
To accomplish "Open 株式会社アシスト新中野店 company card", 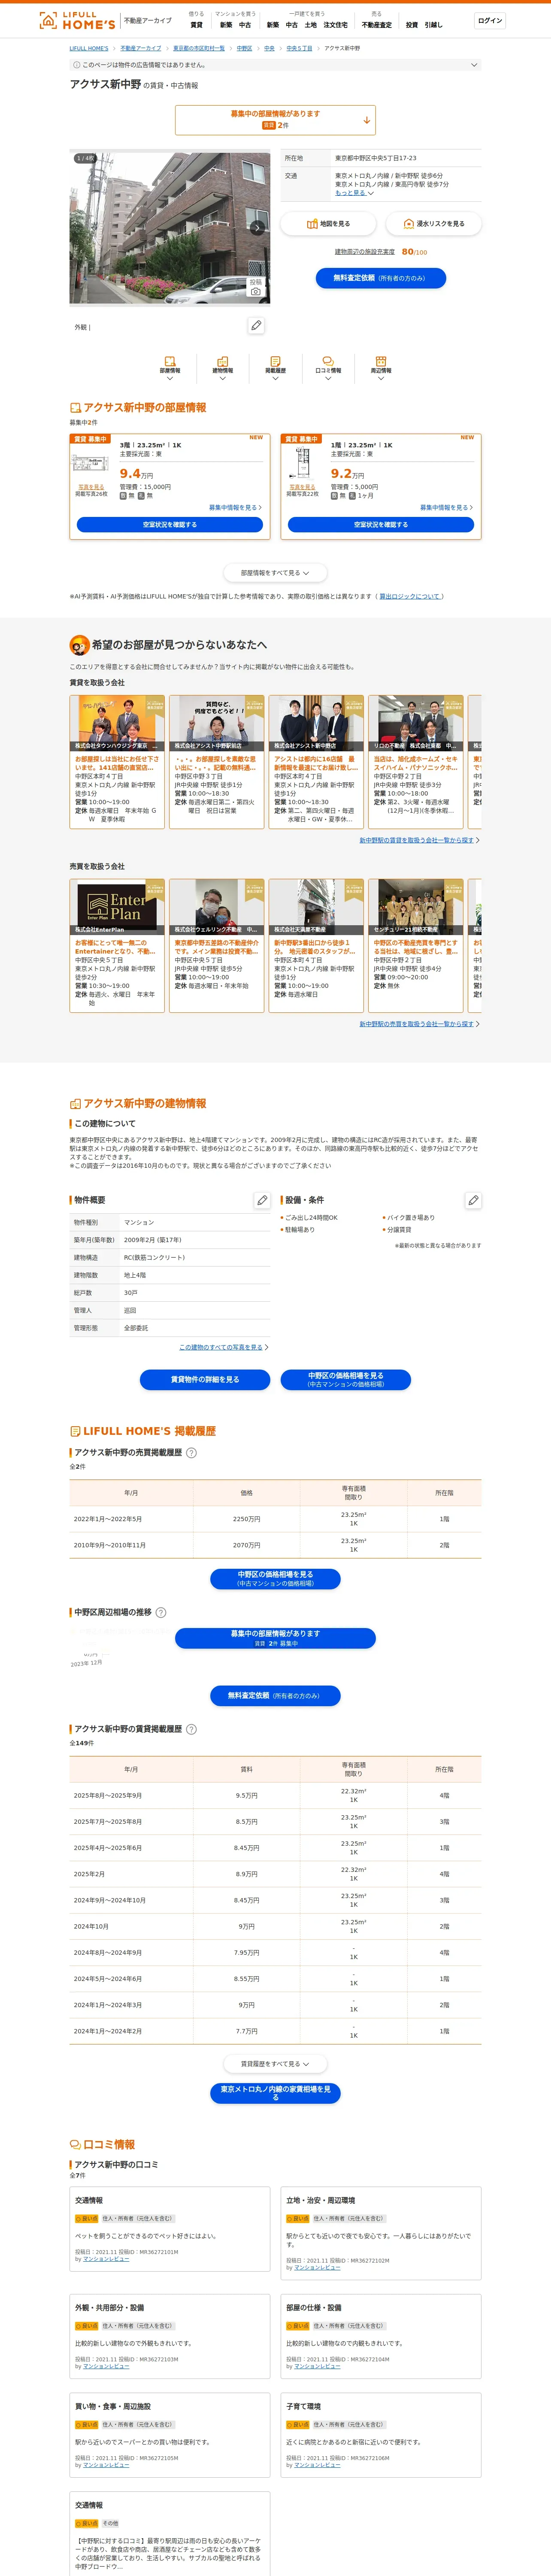I will tap(316, 762).
